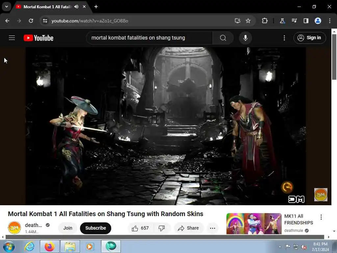Screen dimensions: 337x253
Task: Bookmark this page with star icon
Action: pos(248,21)
